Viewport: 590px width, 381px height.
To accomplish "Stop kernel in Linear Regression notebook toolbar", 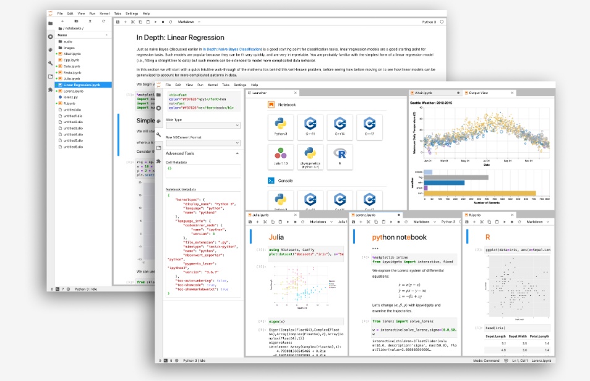I will click(x=163, y=22).
